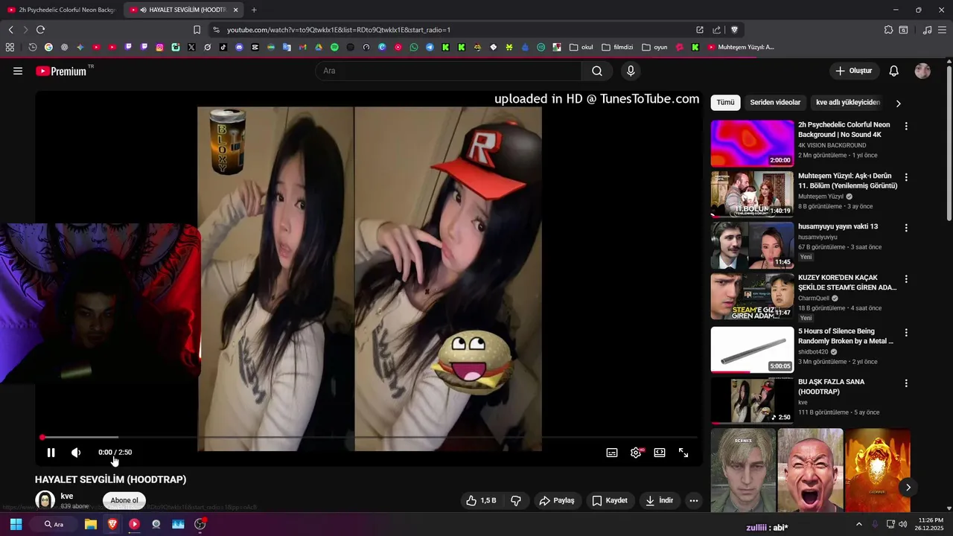Open the kve channel avatar

point(45,500)
